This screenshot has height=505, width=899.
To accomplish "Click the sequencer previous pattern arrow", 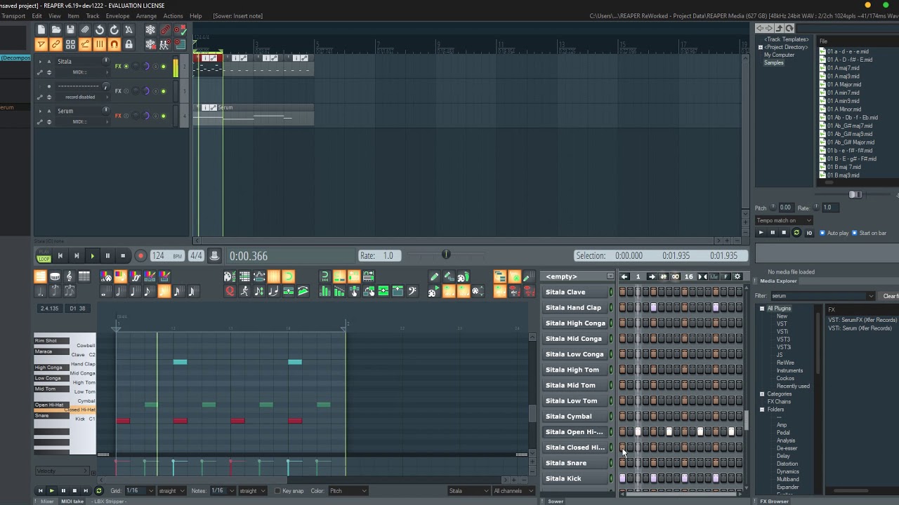I will (x=624, y=276).
